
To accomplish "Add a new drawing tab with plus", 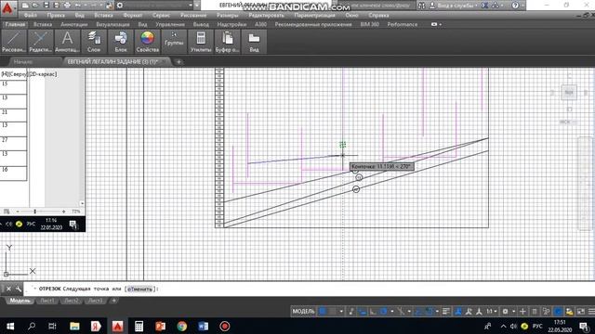I will 178,62.
